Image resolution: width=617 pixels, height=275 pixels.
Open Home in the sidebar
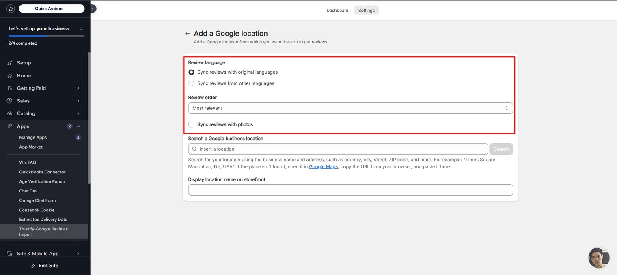[24, 76]
